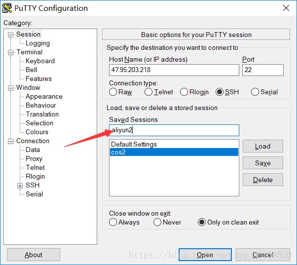Expand the SSH subcategory node
The height and width of the screenshot is (265, 297).
[20, 186]
